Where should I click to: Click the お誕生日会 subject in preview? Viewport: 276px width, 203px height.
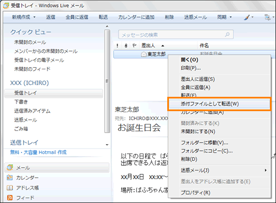pos(139,128)
